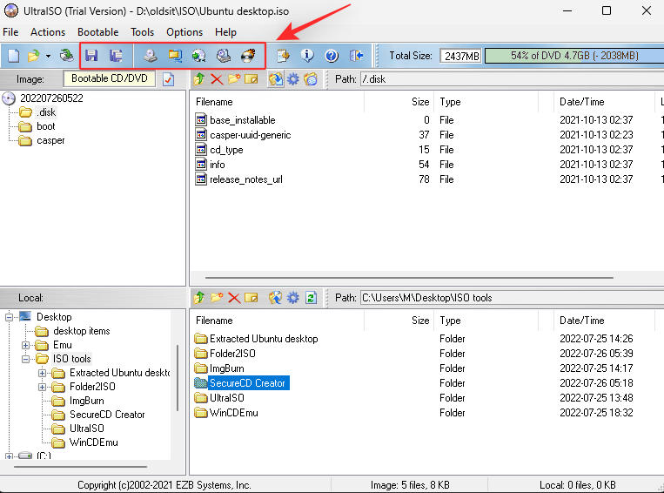The height and width of the screenshot is (493, 664).
Task: Create new folder in image pane toolbar
Action: tap(234, 79)
